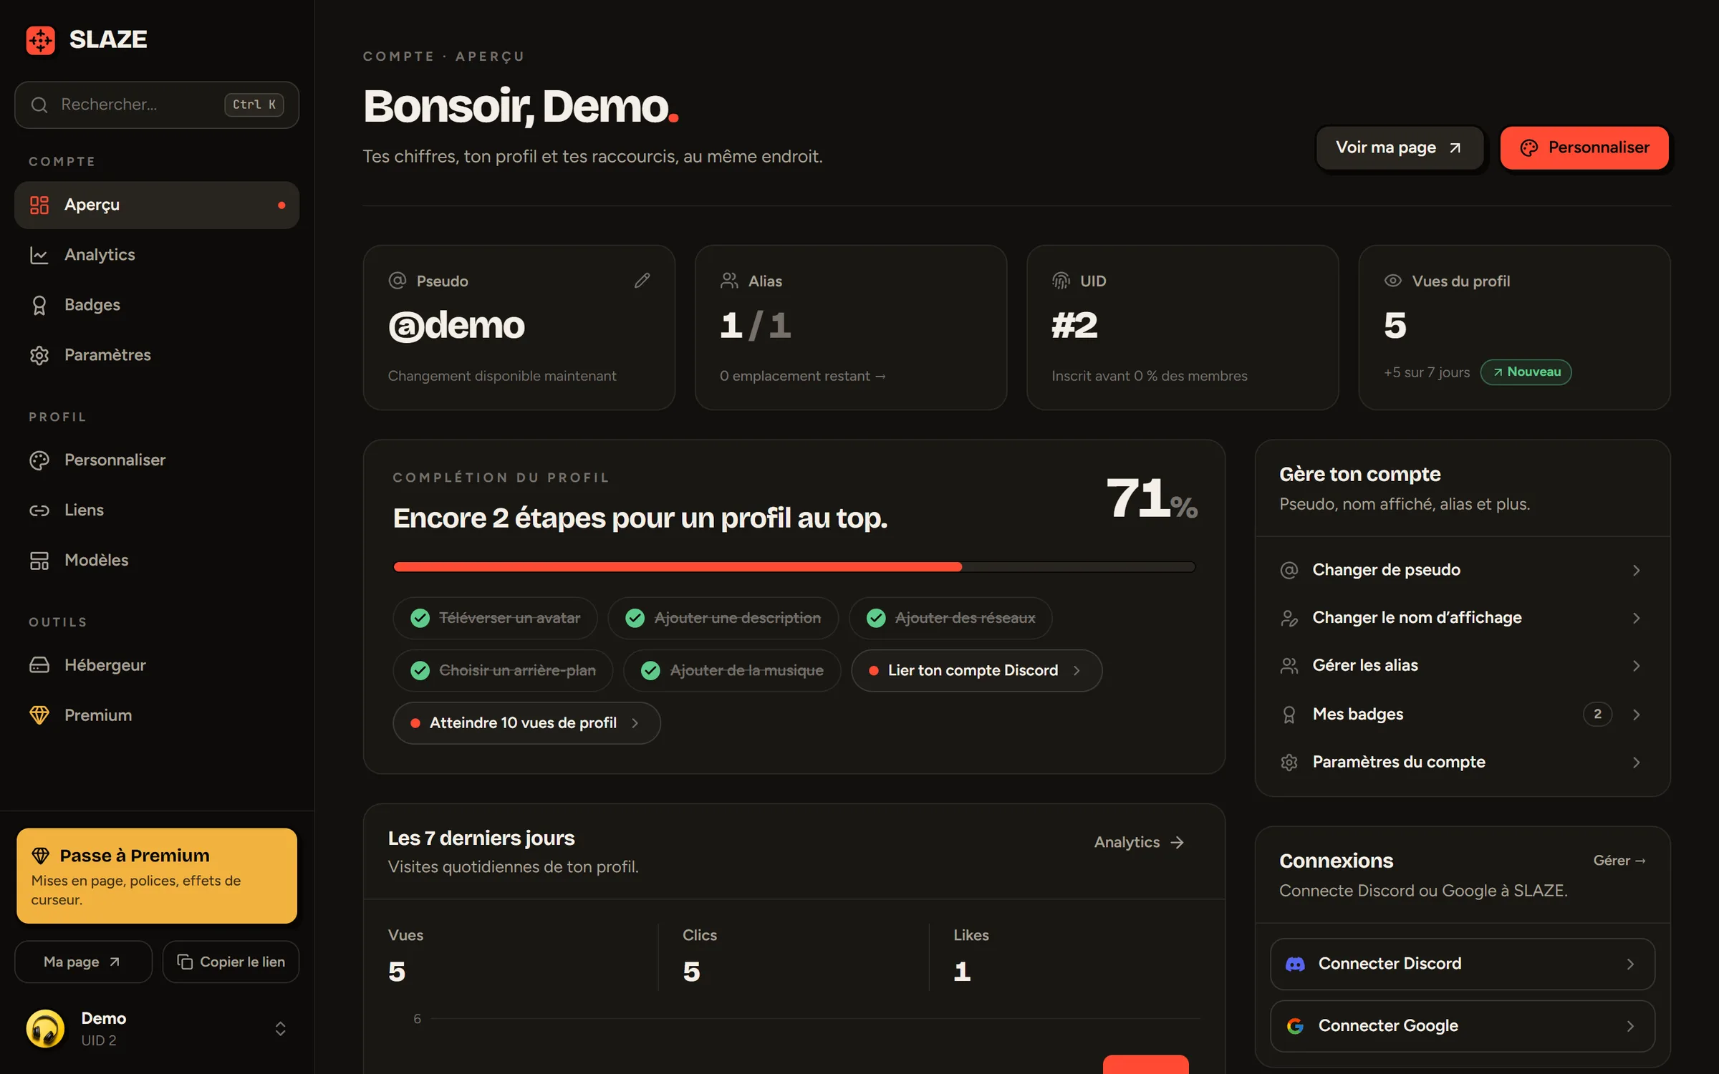
Task: Click the arrow icon in Voir ma page
Action: click(x=1455, y=148)
